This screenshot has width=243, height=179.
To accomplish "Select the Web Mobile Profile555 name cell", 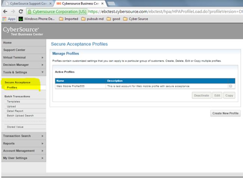I will (80, 86).
